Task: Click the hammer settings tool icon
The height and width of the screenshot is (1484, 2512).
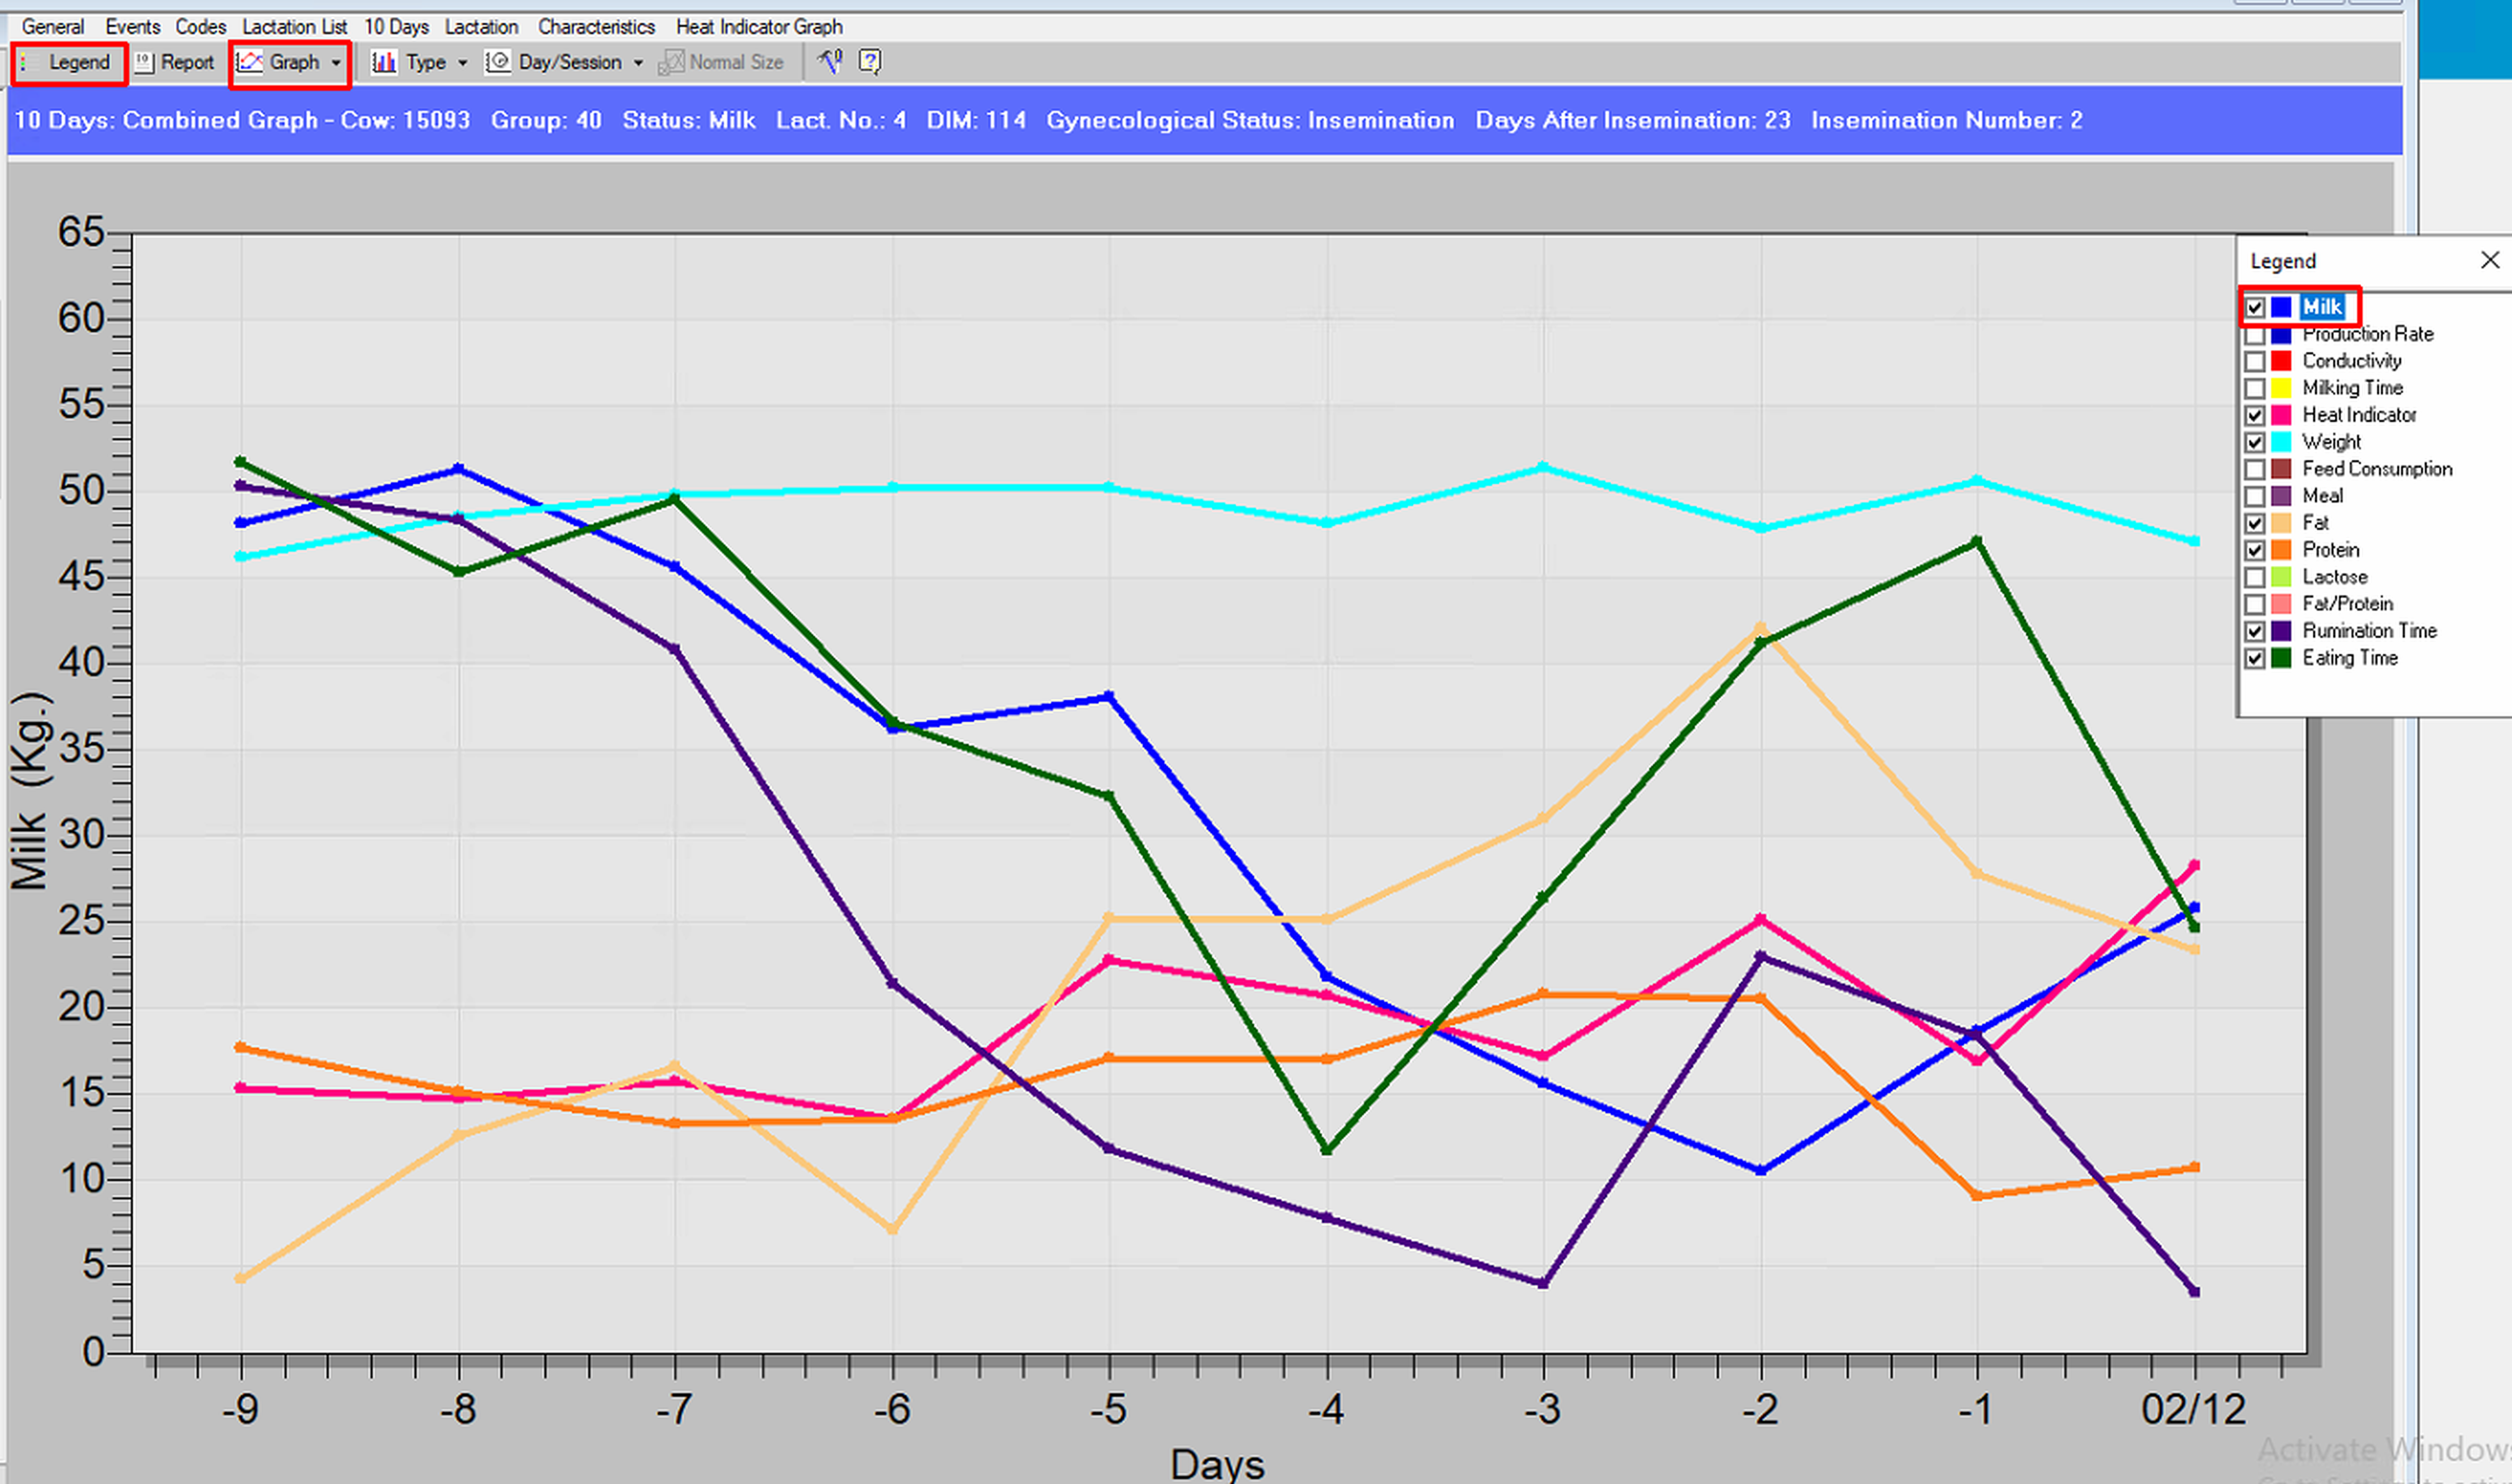Action: (x=830, y=62)
